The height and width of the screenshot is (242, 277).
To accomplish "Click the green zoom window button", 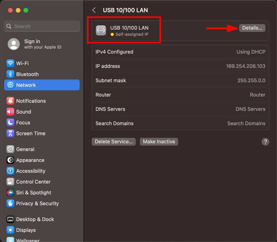I will [26, 10].
